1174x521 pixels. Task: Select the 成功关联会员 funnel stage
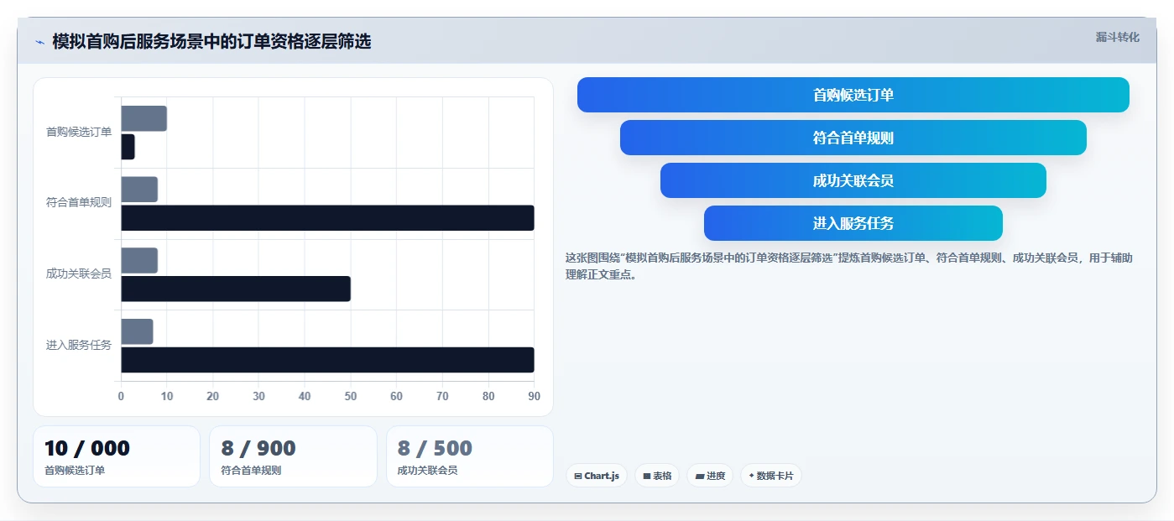pyautogui.click(x=853, y=180)
